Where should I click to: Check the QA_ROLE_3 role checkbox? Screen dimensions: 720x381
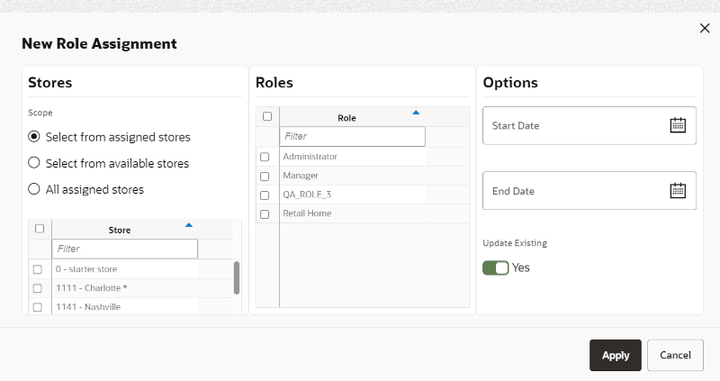coord(265,195)
